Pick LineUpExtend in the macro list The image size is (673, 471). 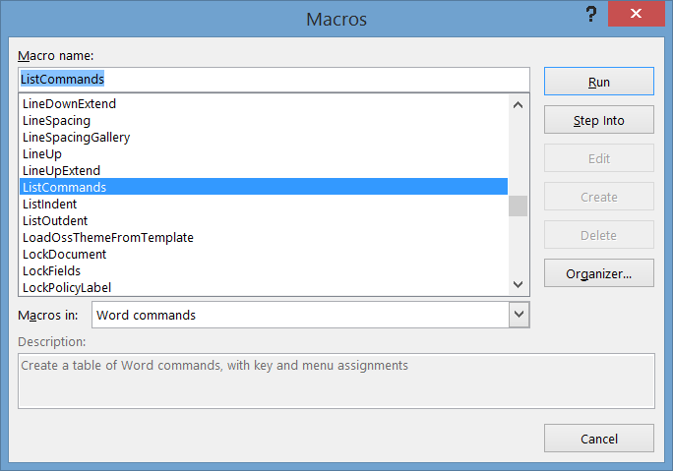264,170
